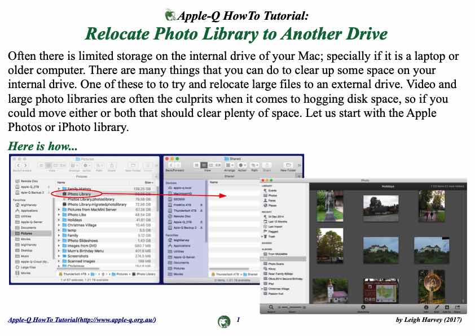The width and height of the screenshot is (475, 336).
Task: Open Action gear dropdown in Pictures window
Action: 86,165
